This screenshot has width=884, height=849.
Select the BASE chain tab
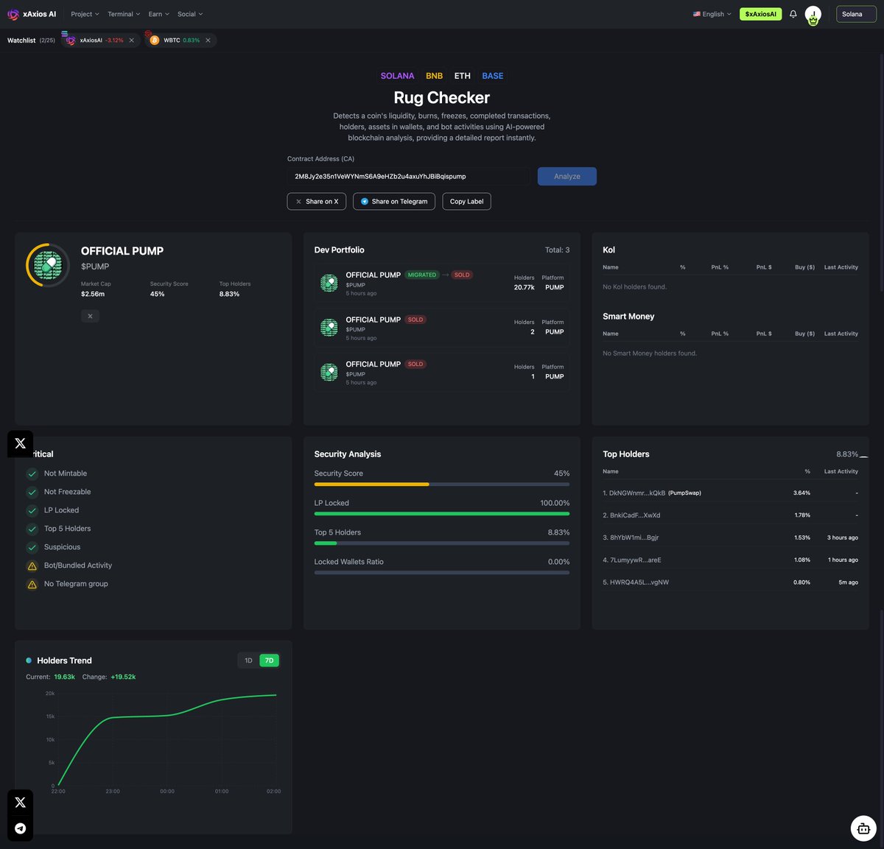tap(493, 76)
